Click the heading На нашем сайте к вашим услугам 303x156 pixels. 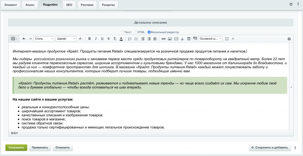pos(43,100)
